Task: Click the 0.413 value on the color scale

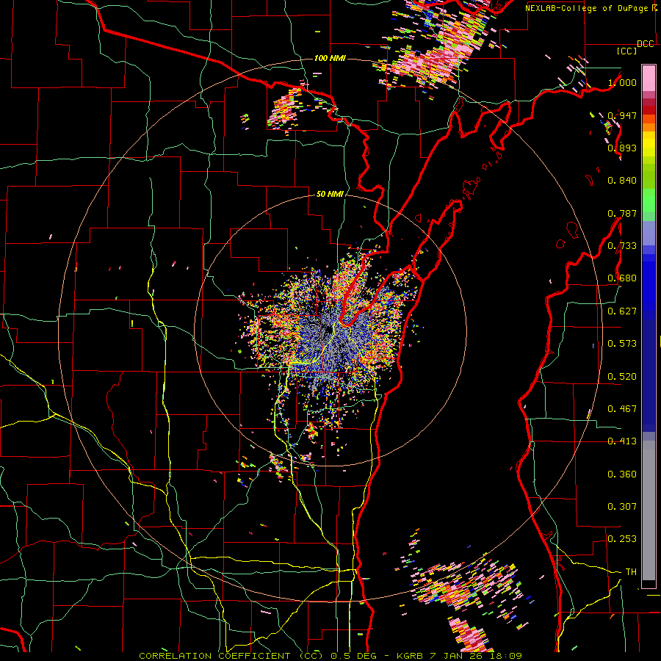Action: 622,441
